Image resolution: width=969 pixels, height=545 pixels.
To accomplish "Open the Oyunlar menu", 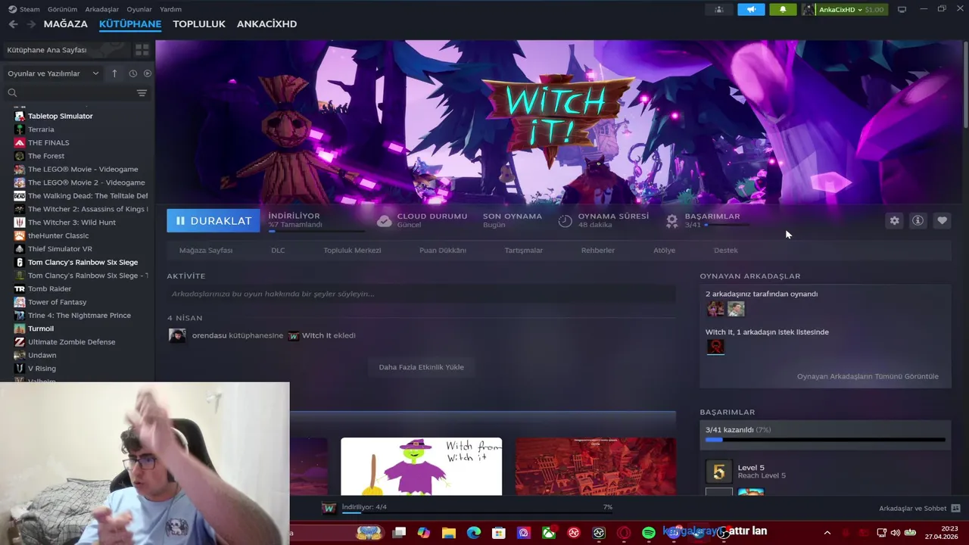I will (x=139, y=9).
